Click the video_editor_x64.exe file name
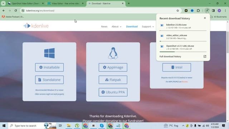 [x=176, y=35]
